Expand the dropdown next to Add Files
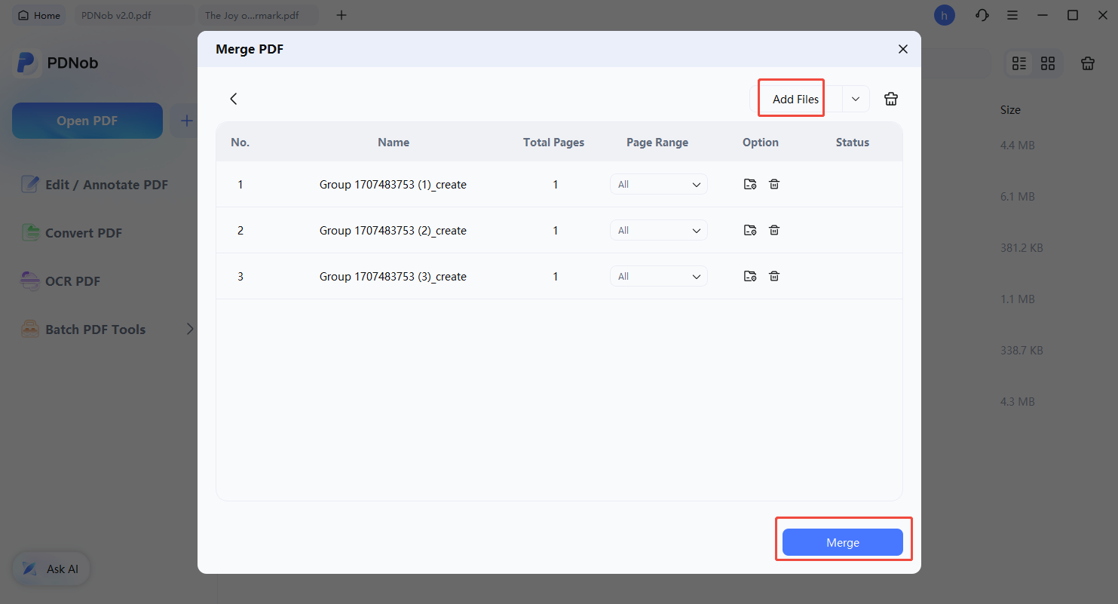 [855, 99]
